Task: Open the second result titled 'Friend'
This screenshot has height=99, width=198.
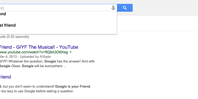Action: [x=5, y=77]
